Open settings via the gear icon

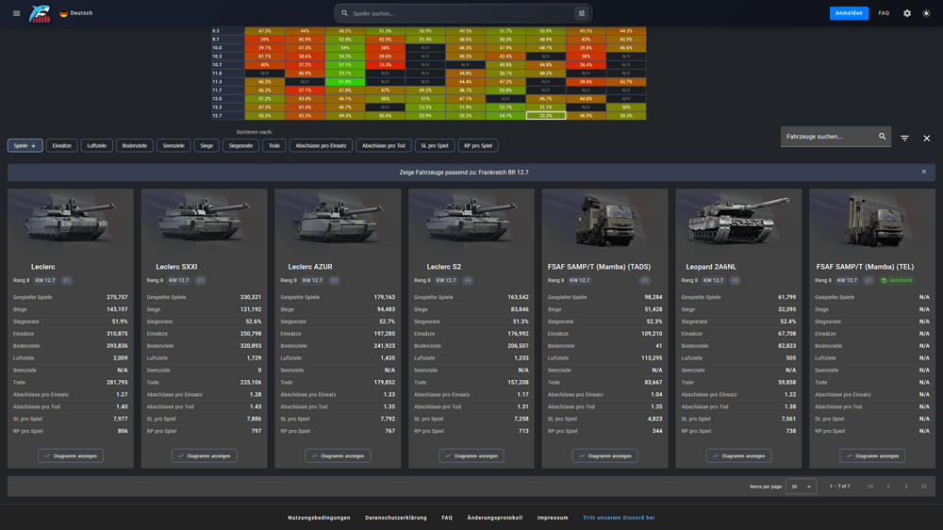point(907,13)
